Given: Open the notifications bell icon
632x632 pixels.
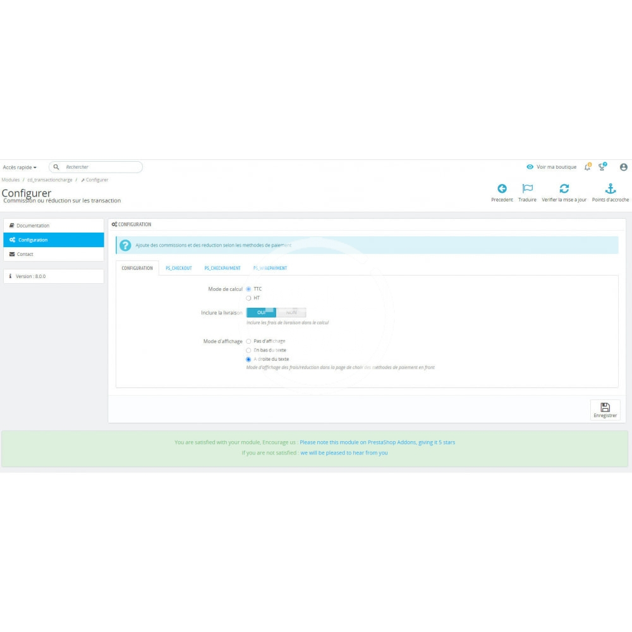Looking at the screenshot, I should (587, 167).
